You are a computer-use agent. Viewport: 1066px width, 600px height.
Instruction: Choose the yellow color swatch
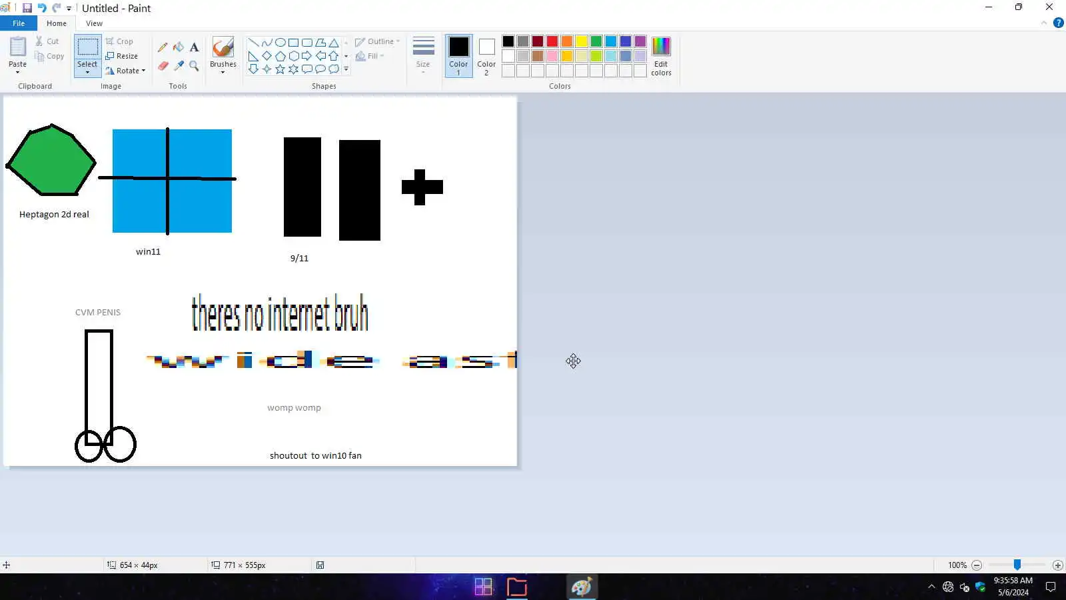click(x=582, y=41)
